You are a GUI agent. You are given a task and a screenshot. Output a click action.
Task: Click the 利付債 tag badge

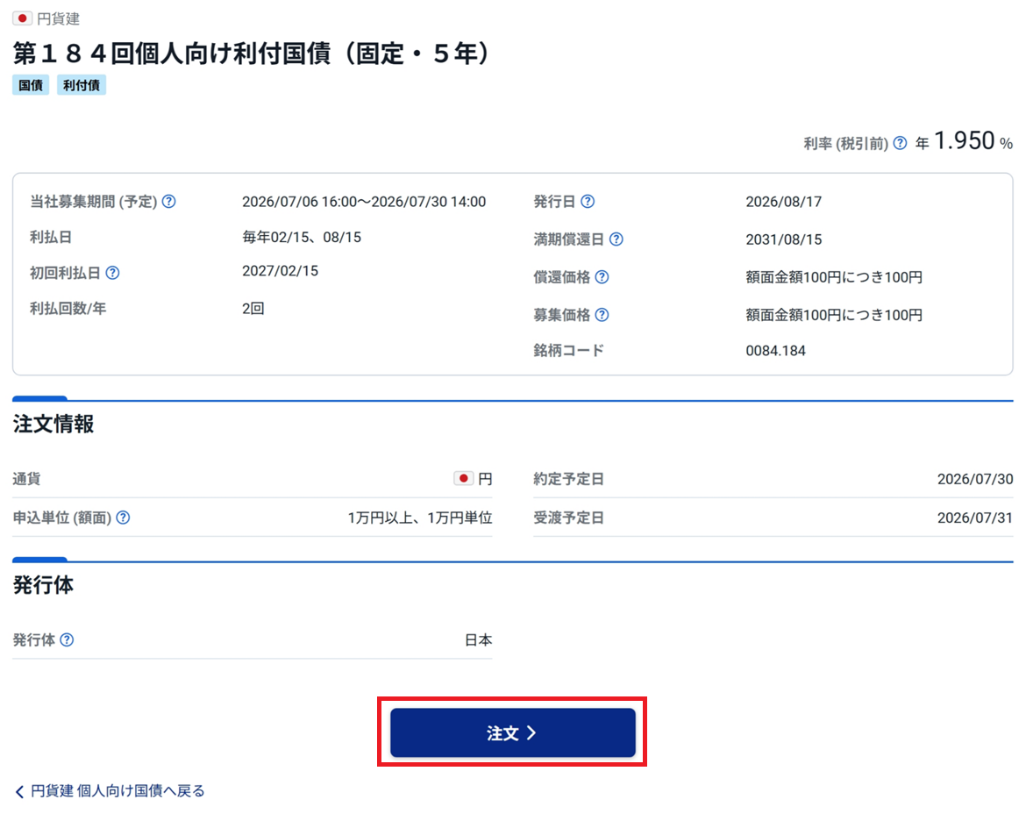[x=82, y=85]
